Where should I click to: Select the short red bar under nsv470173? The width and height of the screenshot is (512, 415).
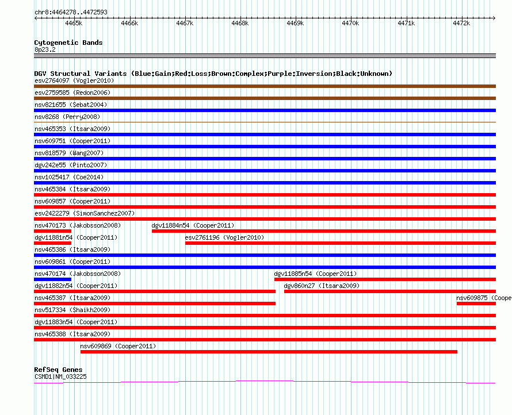coord(52,231)
